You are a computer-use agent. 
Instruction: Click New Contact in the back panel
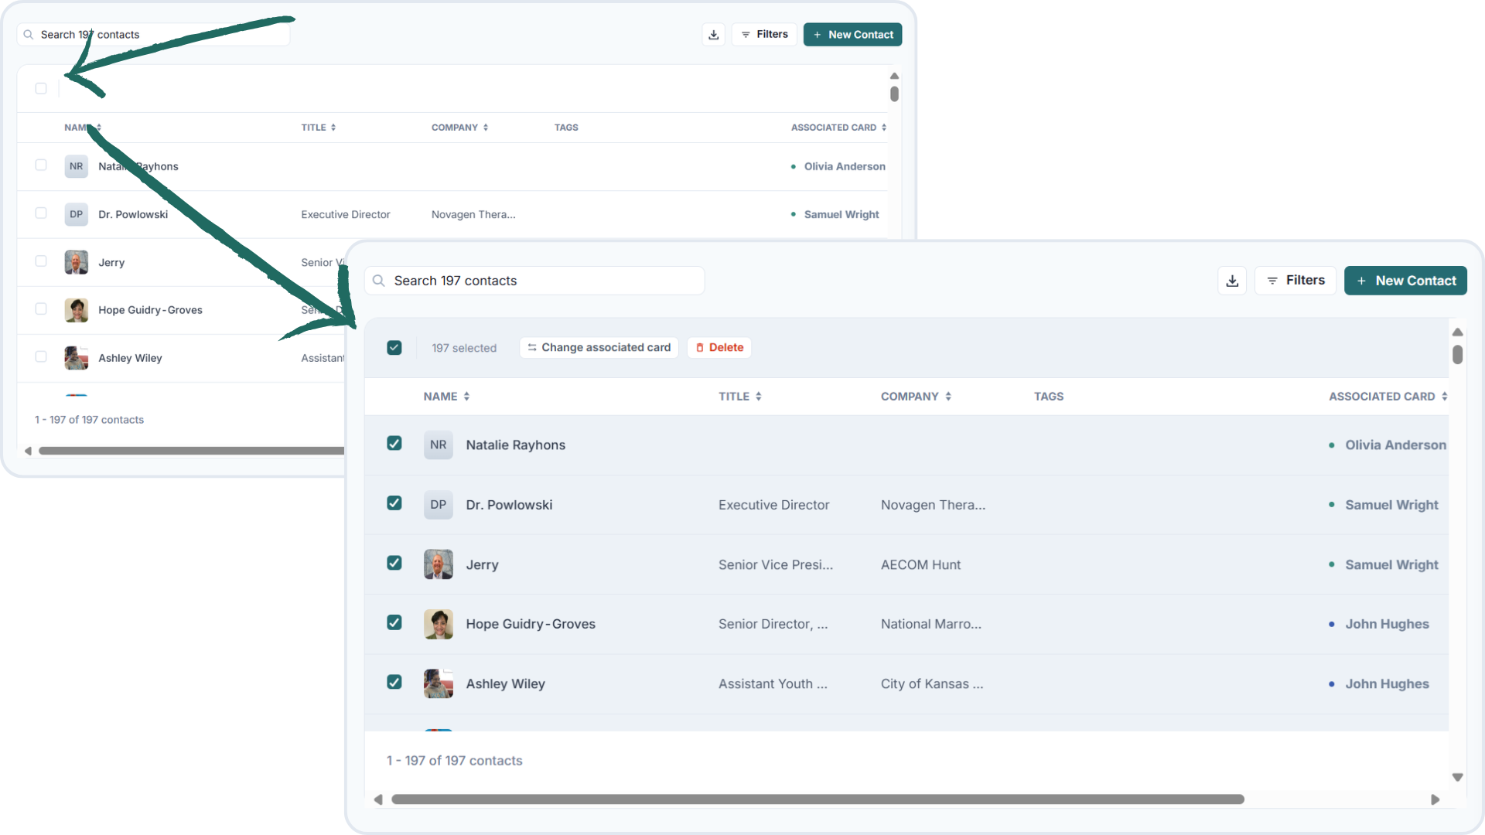point(852,35)
